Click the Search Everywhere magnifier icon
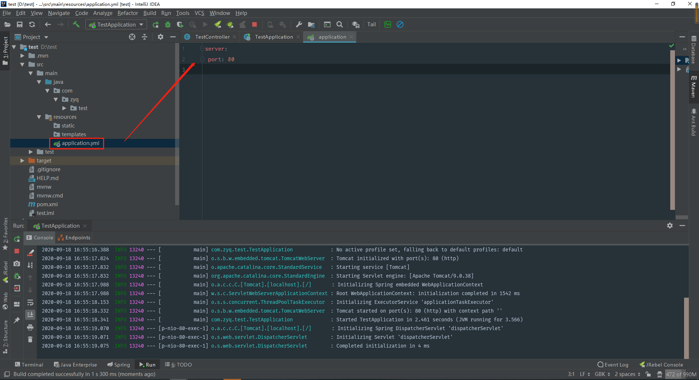Image resolution: width=699 pixels, height=380 pixels. [x=340, y=24]
